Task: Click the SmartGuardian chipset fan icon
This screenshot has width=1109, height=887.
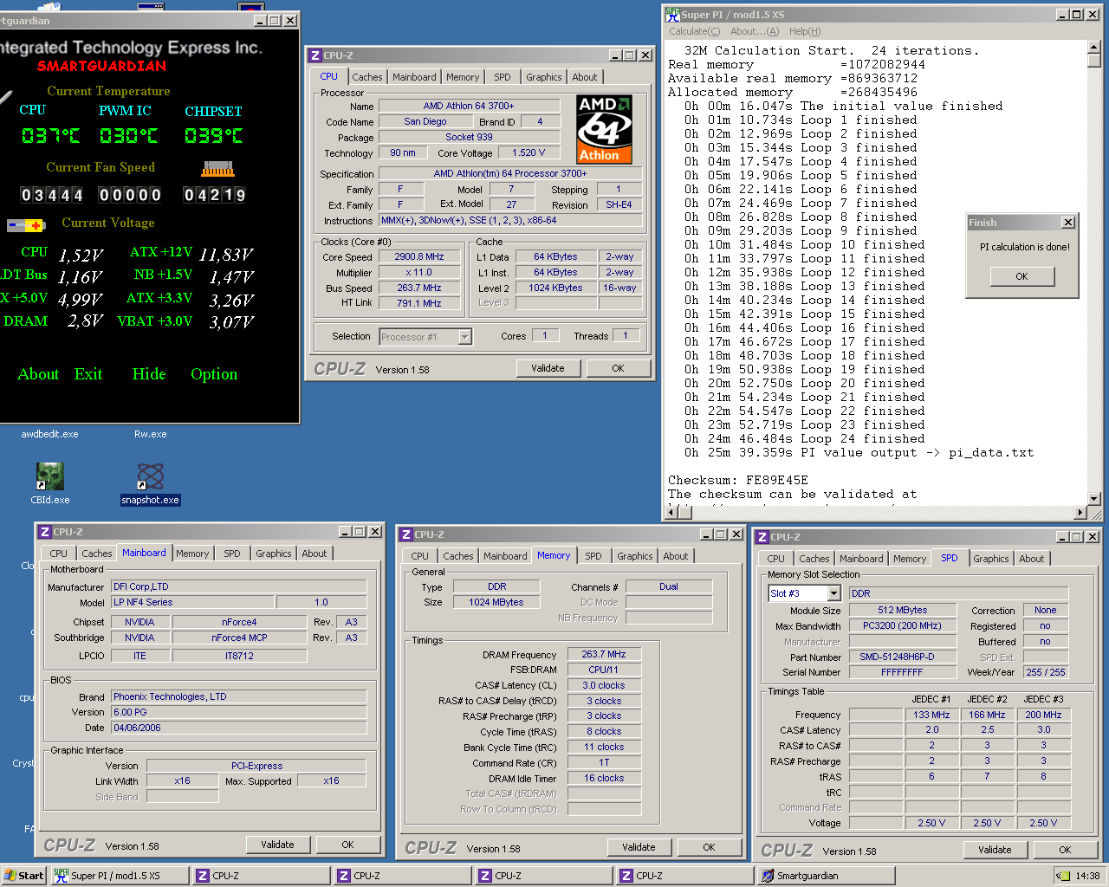Action: coord(218,168)
